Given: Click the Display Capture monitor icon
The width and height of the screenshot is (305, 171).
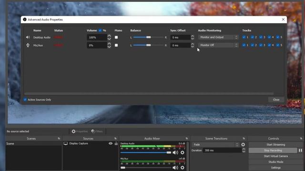Looking at the screenshot, I should (x=66, y=143).
